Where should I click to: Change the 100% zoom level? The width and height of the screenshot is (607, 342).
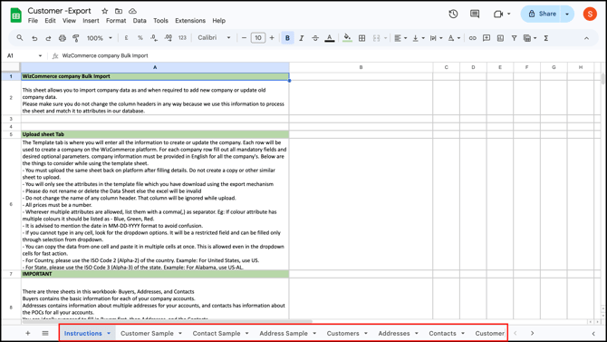(100, 38)
